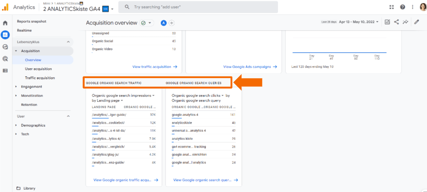Add a comparison with the plus icon
427x192 pixels.
172,23
